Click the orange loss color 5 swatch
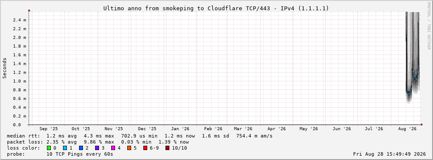Viewport: 433px width, 160px height. tap(129, 148)
